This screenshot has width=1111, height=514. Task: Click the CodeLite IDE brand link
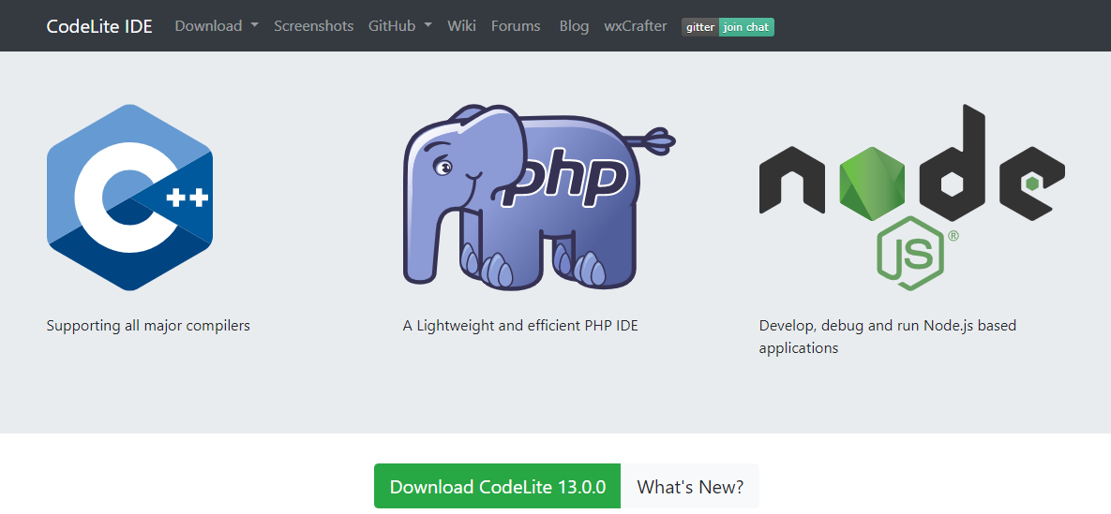click(99, 26)
